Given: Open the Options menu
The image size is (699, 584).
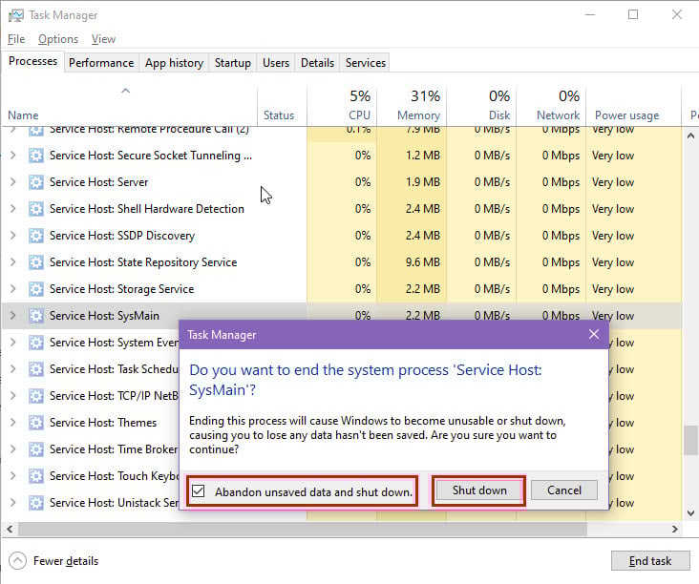Looking at the screenshot, I should (x=58, y=39).
